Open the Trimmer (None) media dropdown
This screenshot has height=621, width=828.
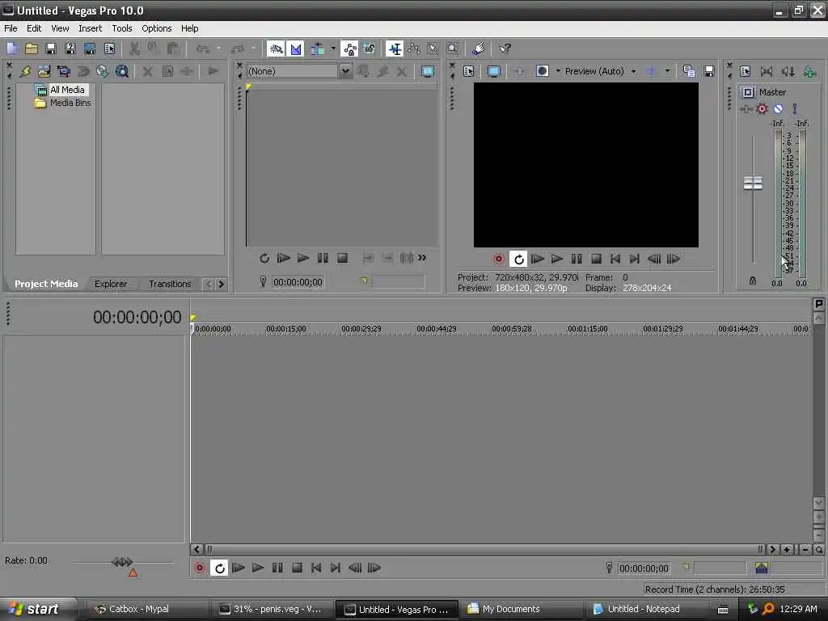344,71
